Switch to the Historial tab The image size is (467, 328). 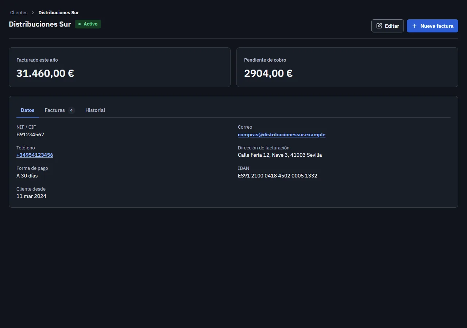point(95,110)
